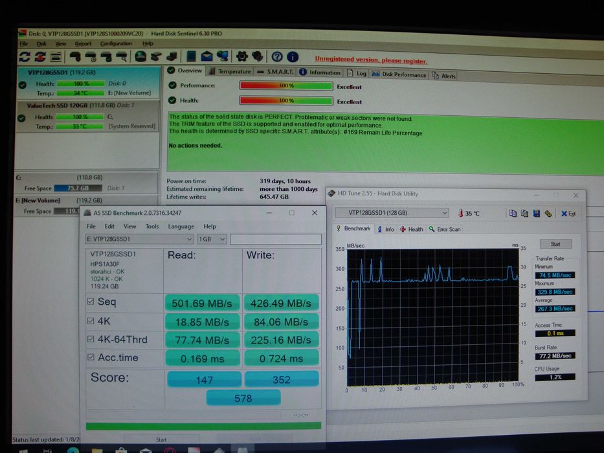Uncheck the 4K-64Thrd test checkbox
604x453 pixels.
tap(91, 339)
